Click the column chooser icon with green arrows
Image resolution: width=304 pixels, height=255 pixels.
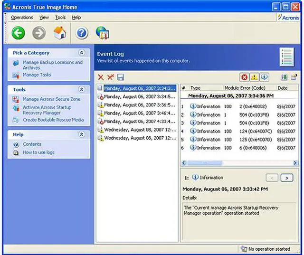click(x=284, y=77)
